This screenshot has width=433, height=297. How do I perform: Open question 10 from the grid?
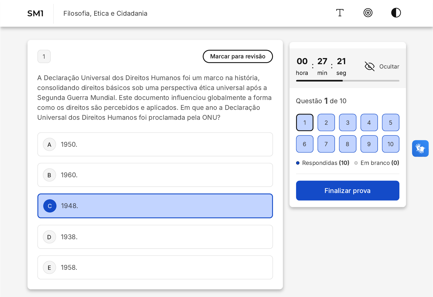(x=390, y=144)
